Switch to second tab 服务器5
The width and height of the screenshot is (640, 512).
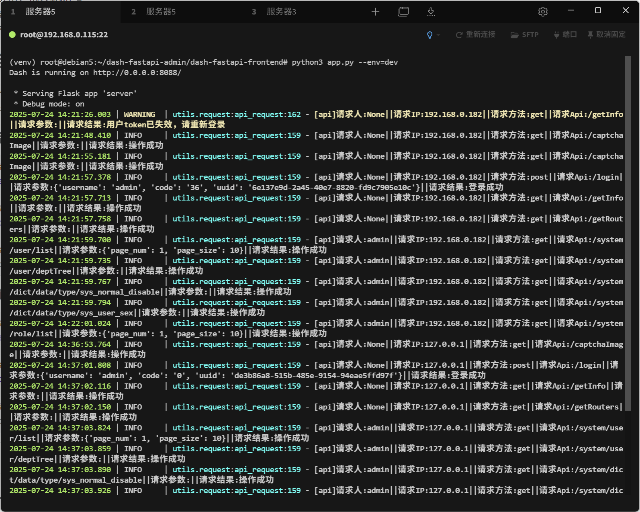tap(181, 12)
